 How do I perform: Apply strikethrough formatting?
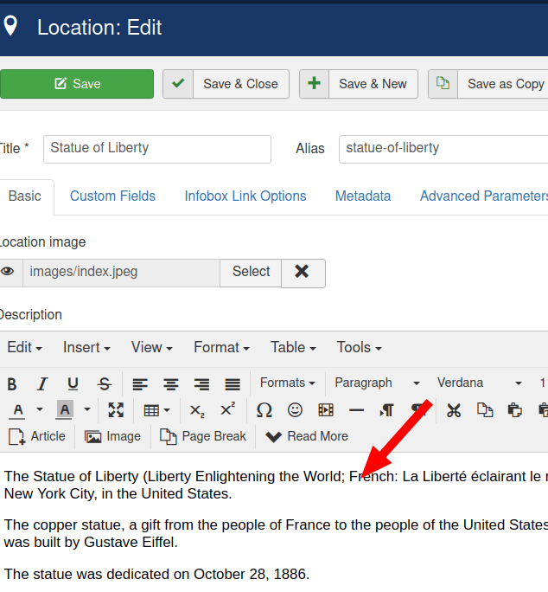point(104,384)
